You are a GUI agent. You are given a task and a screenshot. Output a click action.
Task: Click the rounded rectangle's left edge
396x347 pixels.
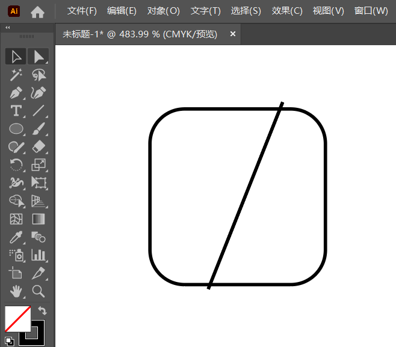150,196
